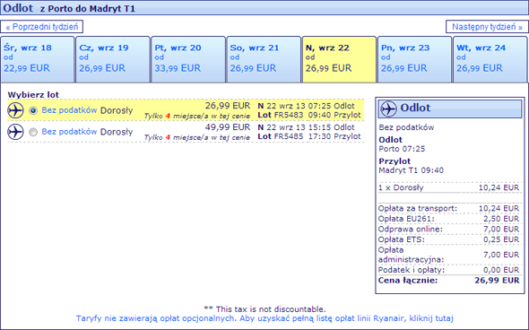This screenshot has width=529, height=330.
Task: Click the airplane icon in the Odlot summary header
Action: tap(388, 109)
